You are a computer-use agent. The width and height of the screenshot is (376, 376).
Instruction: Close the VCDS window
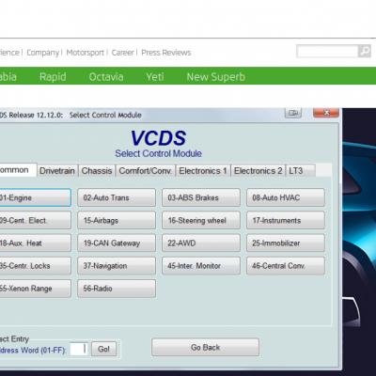[x=326, y=113]
